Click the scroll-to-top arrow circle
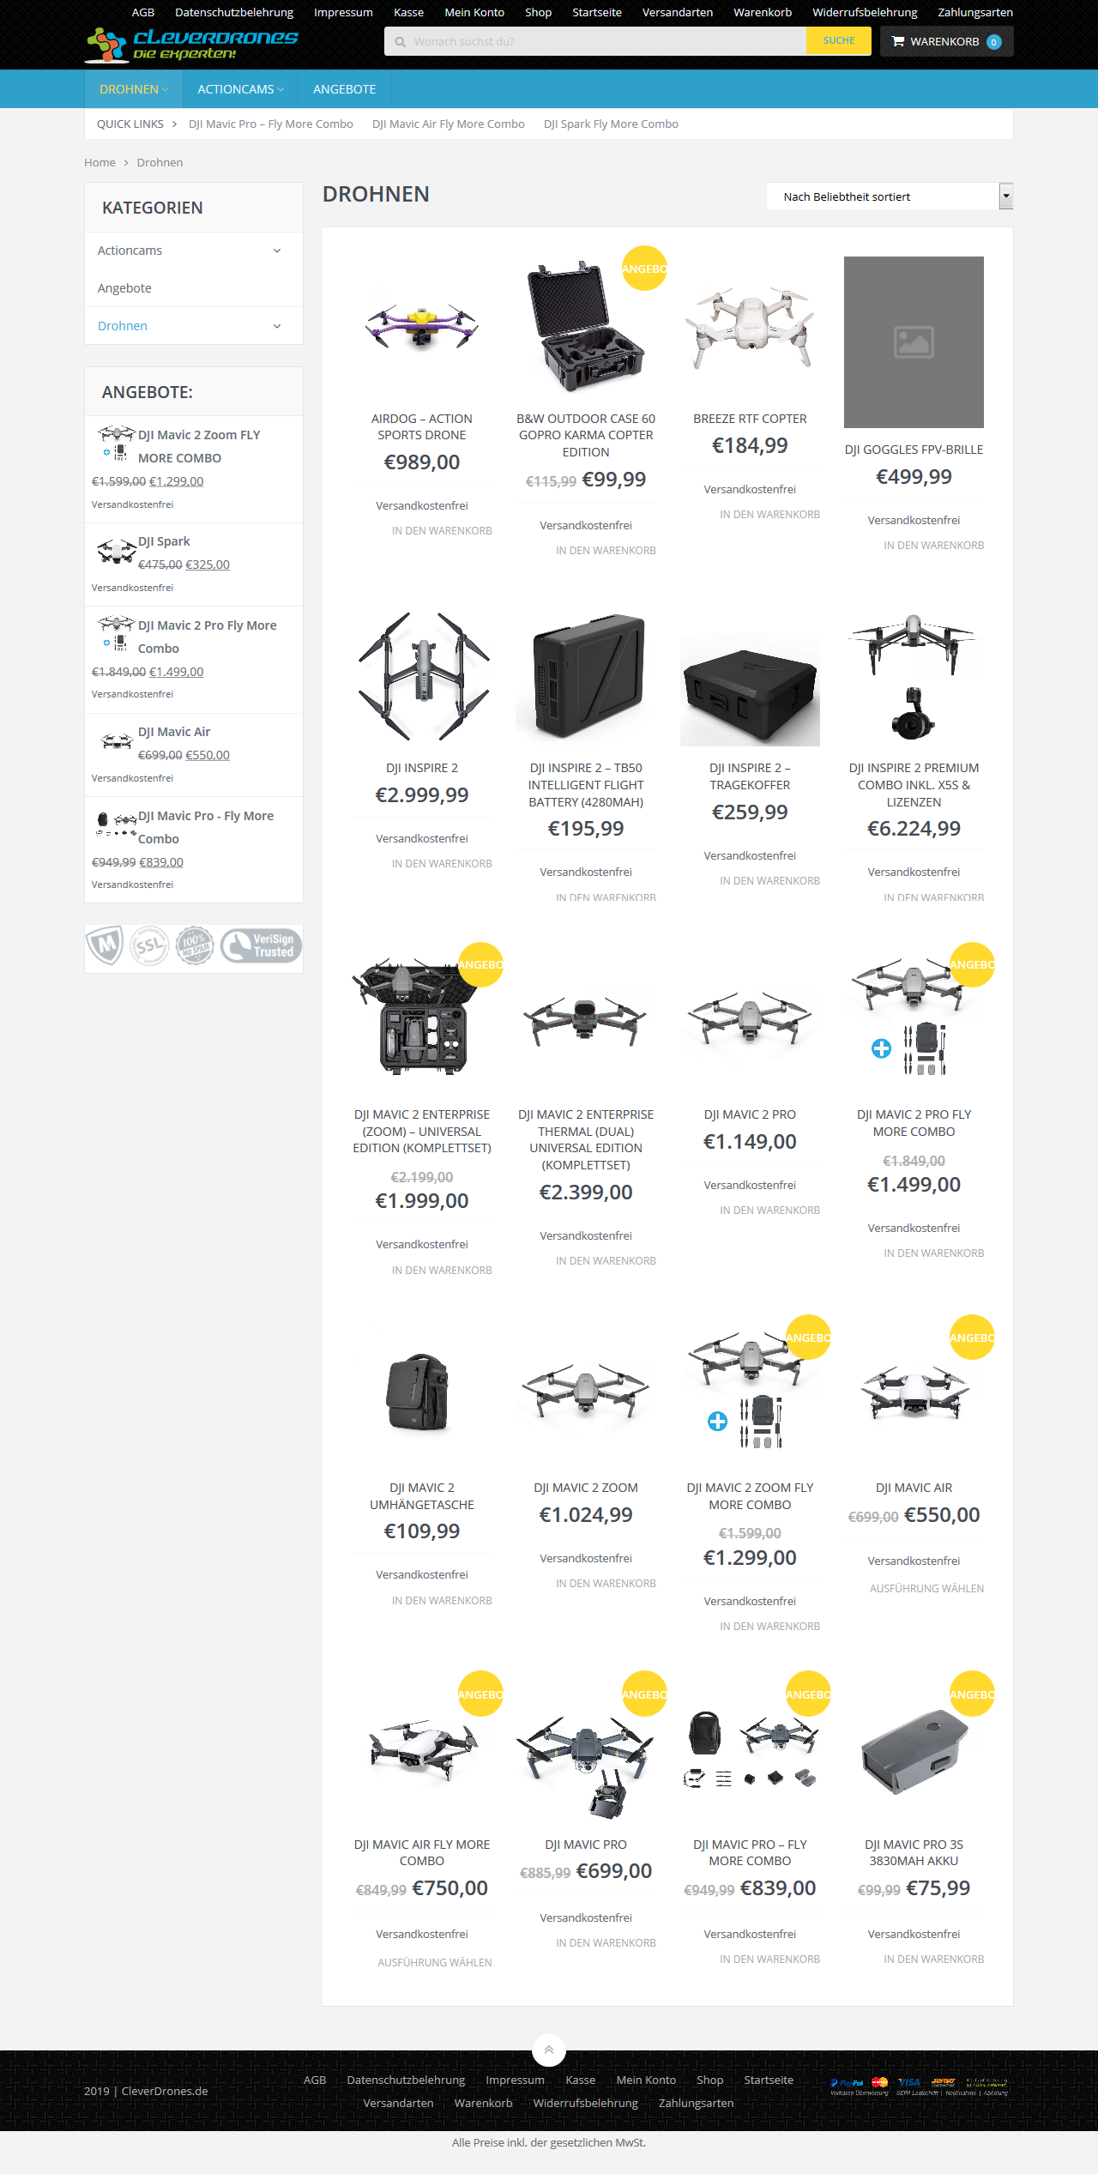 click(x=549, y=2050)
